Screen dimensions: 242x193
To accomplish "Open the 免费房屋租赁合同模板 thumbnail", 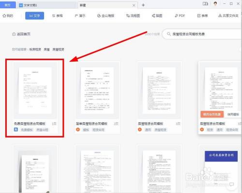I will pyautogui.click(x=35, y=90).
